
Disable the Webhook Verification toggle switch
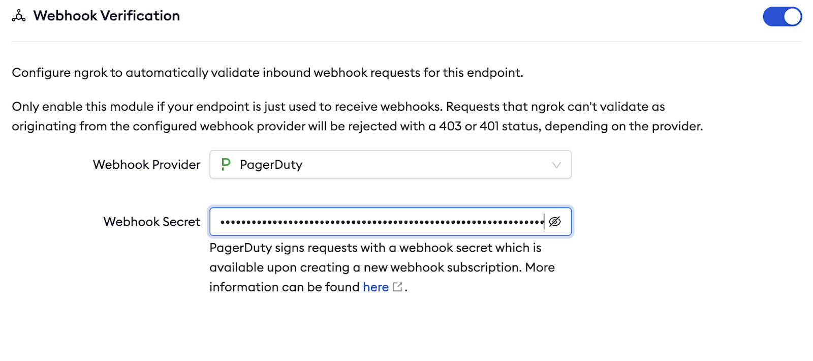(782, 17)
